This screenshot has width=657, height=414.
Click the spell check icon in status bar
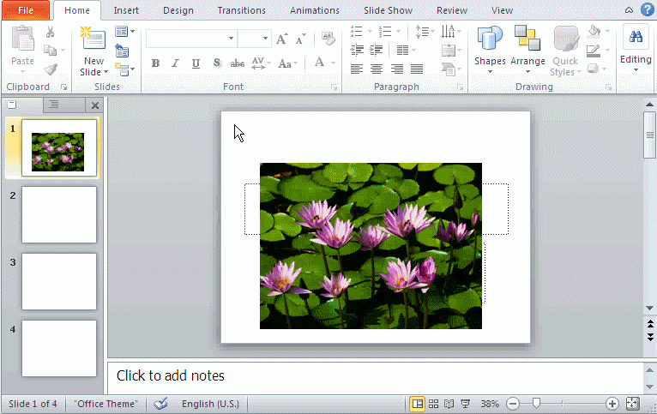160,404
